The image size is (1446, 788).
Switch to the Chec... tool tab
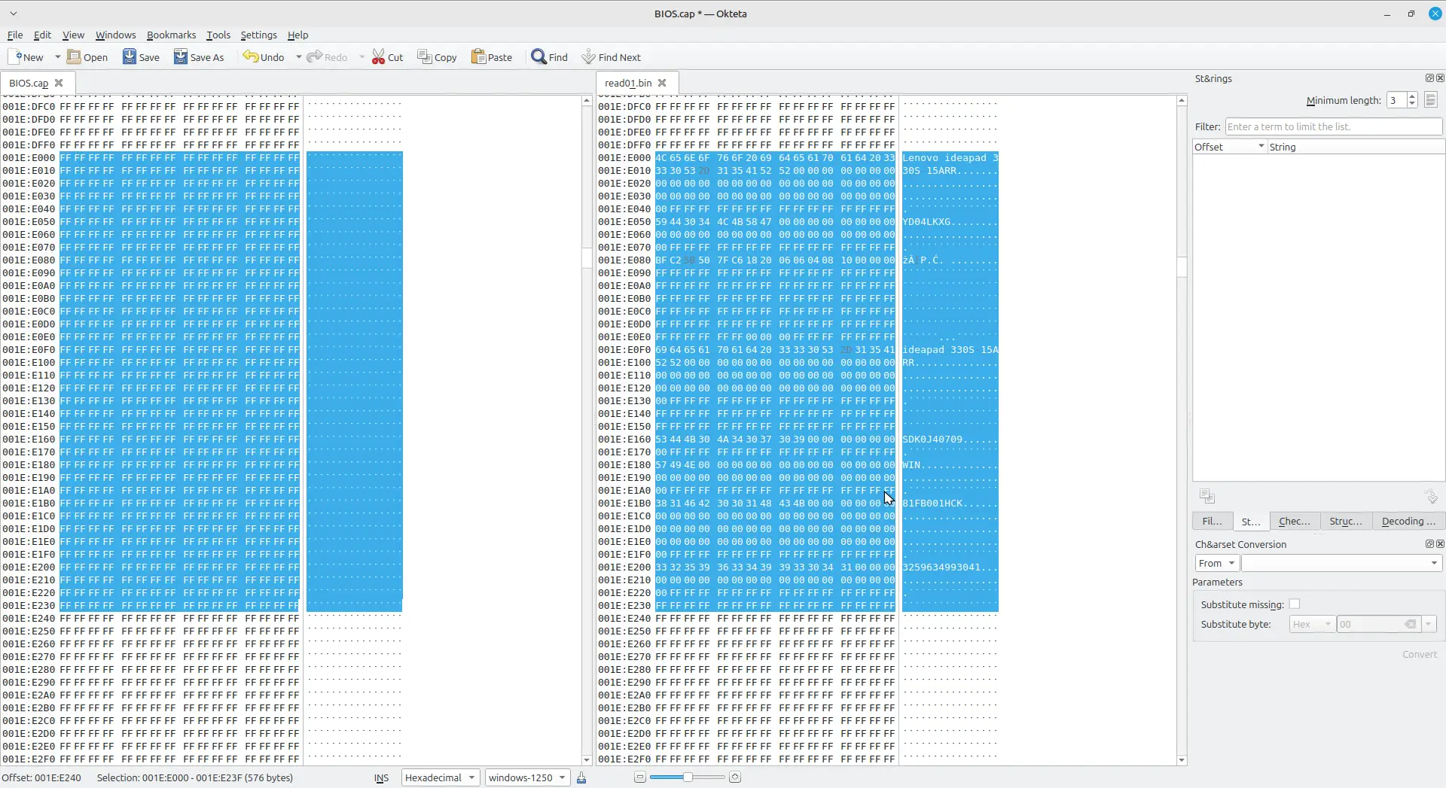click(1294, 521)
